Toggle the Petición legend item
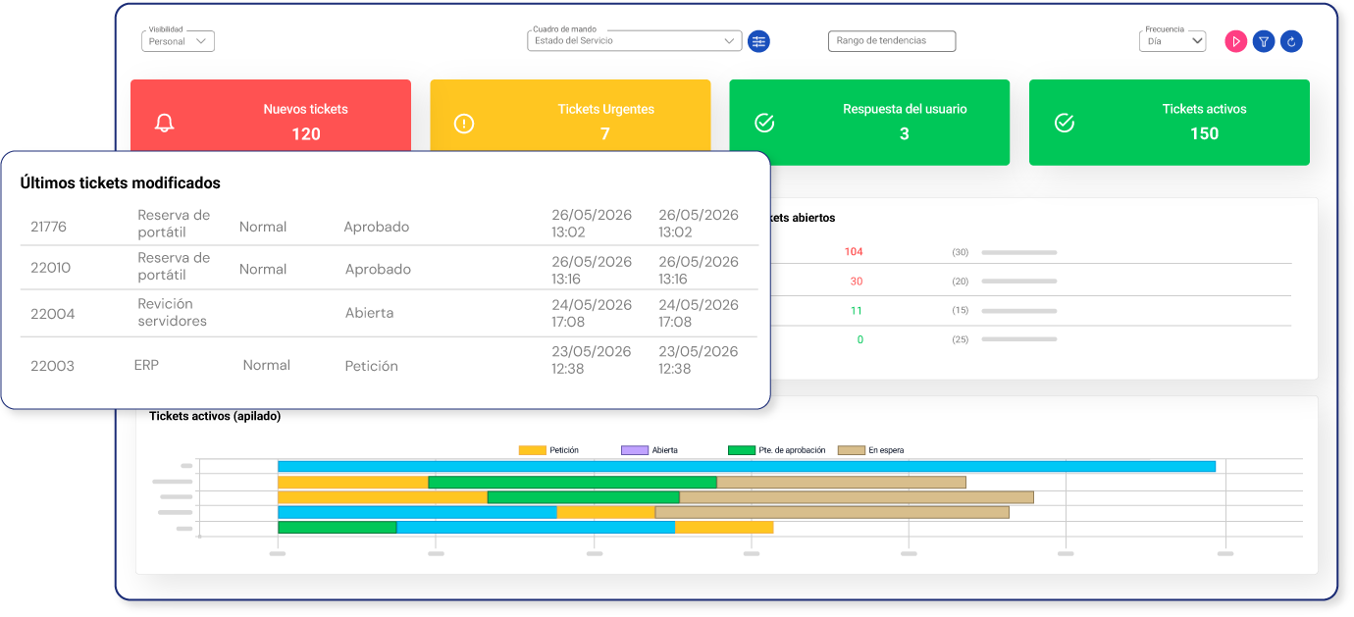Viewport: 1354px width, 617px height. coord(548,450)
